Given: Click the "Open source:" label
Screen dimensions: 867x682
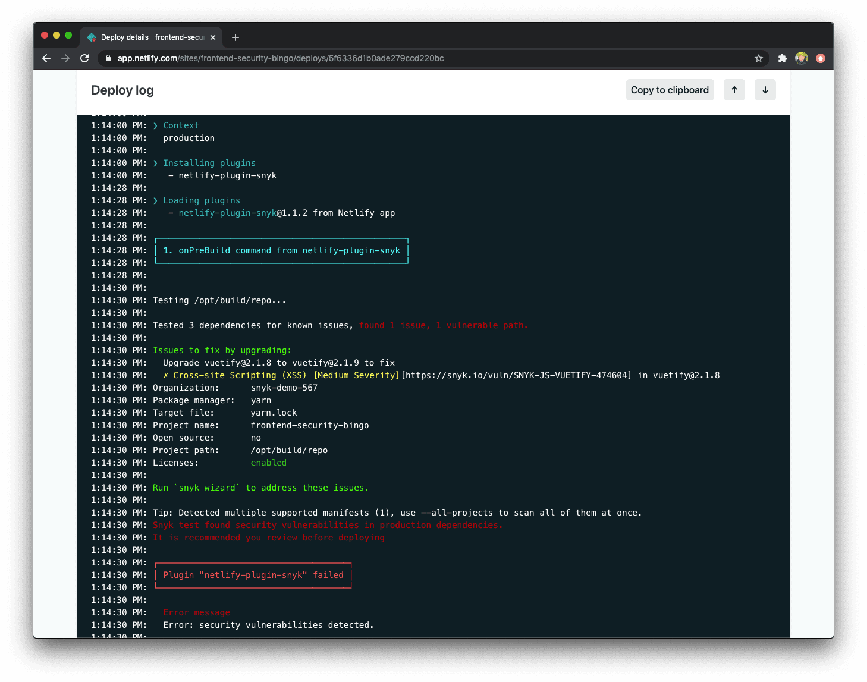Looking at the screenshot, I should coord(183,438).
